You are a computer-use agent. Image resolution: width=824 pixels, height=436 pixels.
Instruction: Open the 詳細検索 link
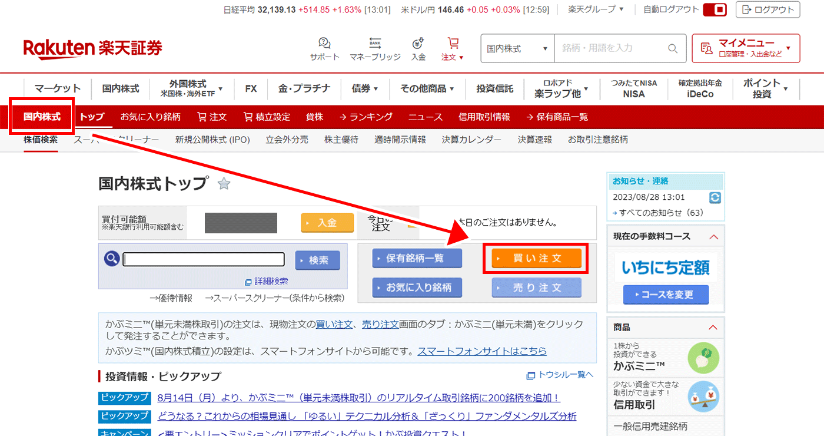267,282
